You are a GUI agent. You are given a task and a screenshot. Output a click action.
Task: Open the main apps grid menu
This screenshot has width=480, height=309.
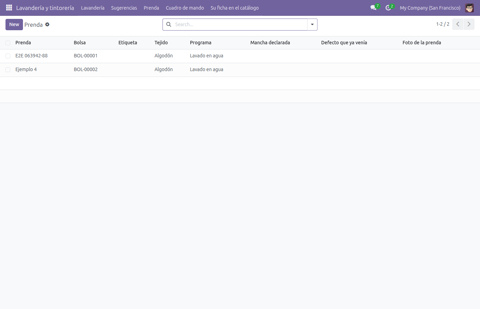pyautogui.click(x=9, y=8)
